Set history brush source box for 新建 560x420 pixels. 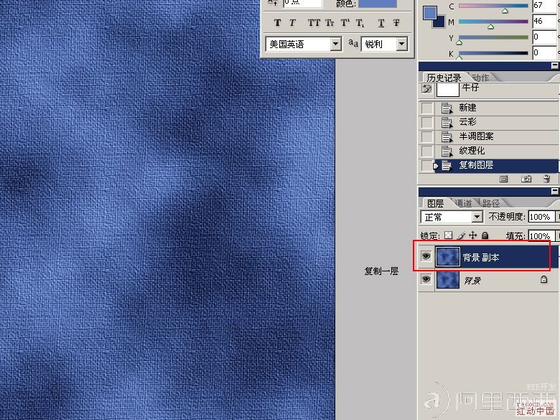pos(426,108)
